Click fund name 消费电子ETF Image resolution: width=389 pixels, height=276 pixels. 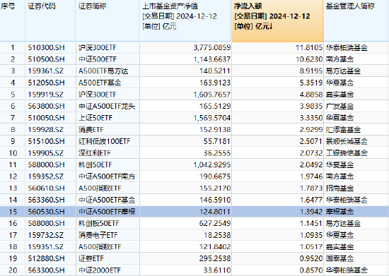point(98,235)
